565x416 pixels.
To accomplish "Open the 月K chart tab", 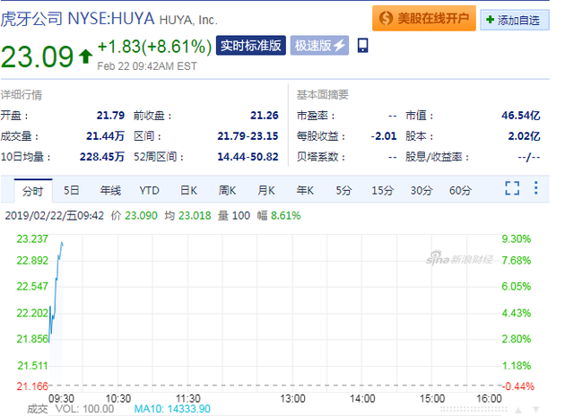I will click(x=266, y=190).
